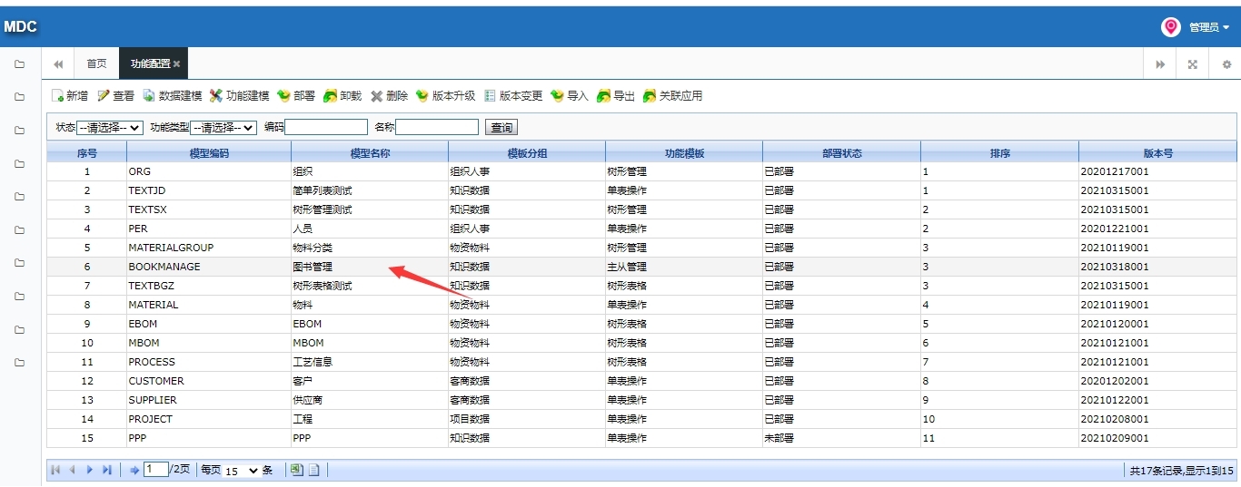
Task: Click the 查看 (view) toolbar button
Action: (115, 96)
